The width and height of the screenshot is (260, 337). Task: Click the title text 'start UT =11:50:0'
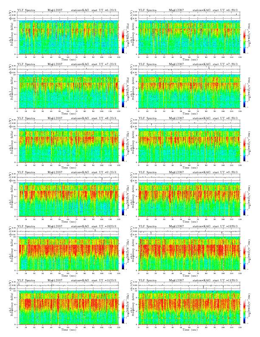coord(225,280)
